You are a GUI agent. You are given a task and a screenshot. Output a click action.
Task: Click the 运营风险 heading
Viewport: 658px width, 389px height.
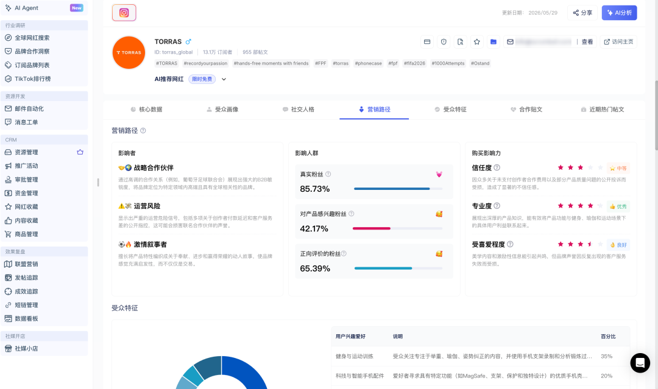click(x=147, y=206)
